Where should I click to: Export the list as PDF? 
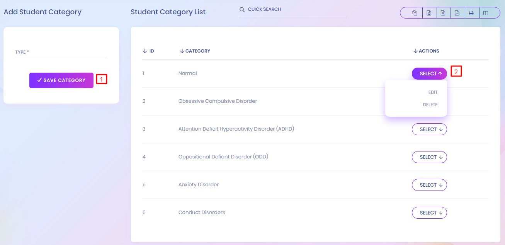457,13
